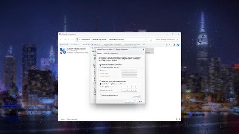Viewport: 239px width, 134px height.
Task: Switch to details view in status bar
Action: click(177, 119)
